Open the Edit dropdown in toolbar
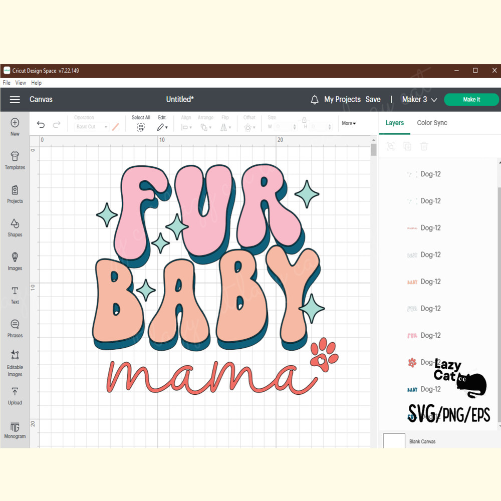The width and height of the screenshot is (501, 501). click(x=162, y=127)
